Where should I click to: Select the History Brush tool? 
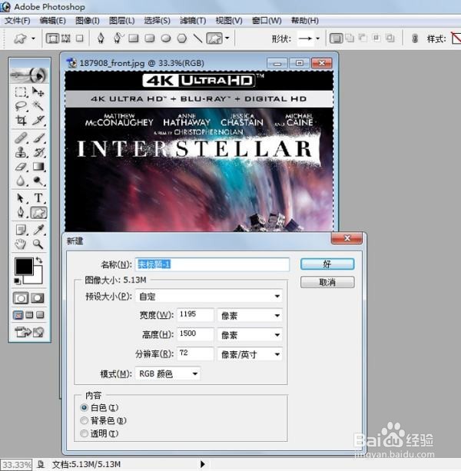click(38, 152)
